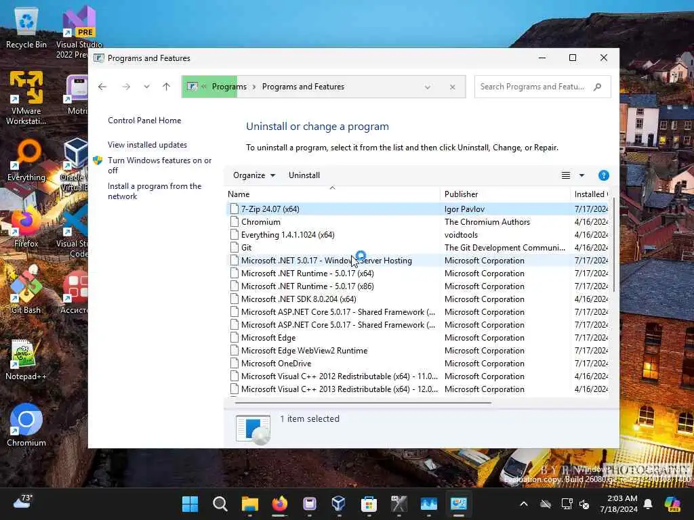The width and height of the screenshot is (694, 520).
Task: Click Programs in the address breadcrumb
Action: click(229, 87)
